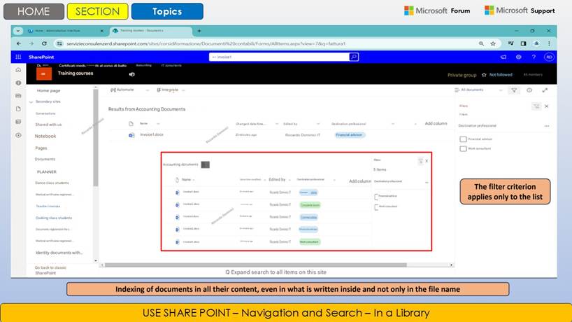
Task: Close the Filters pane with X
Action: (546, 106)
